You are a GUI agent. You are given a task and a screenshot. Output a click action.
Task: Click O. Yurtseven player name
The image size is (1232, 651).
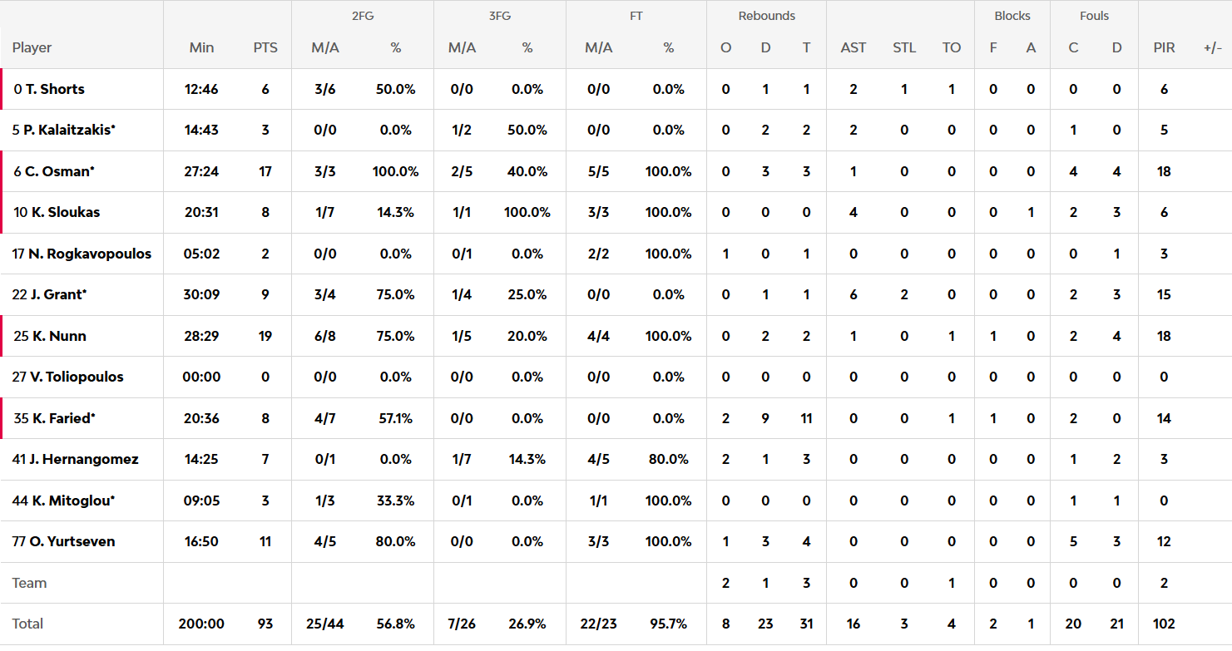pos(72,541)
